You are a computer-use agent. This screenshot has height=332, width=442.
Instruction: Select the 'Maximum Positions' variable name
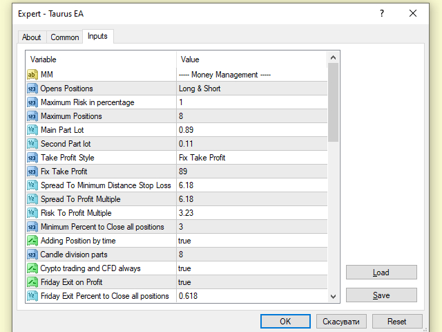click(71, 116)
